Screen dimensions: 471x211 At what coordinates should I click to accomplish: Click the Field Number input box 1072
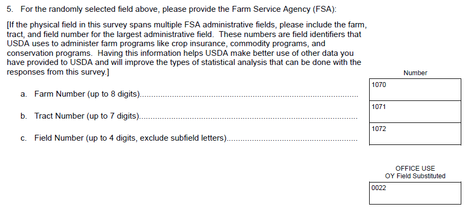[415, 134]
